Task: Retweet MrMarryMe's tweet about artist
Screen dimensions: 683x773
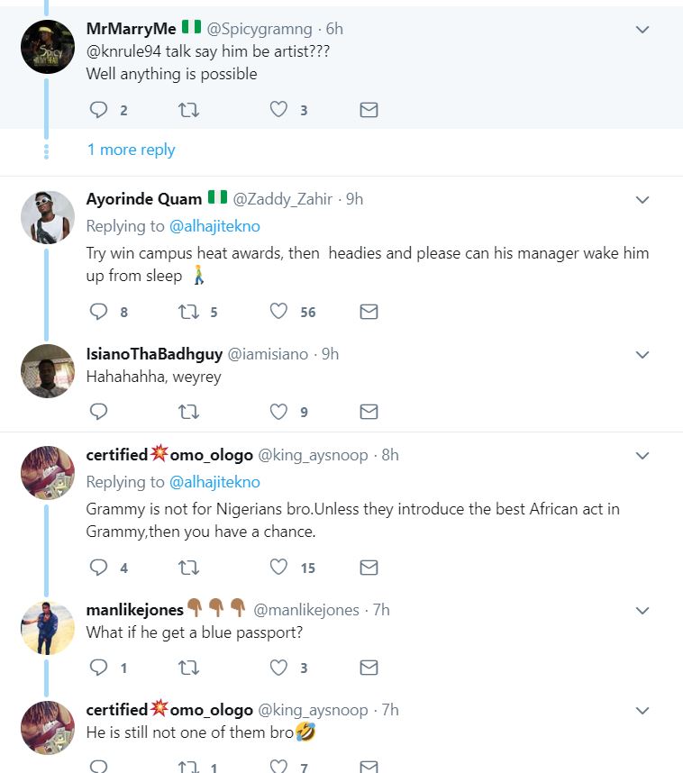Action: click(x=189, y=110)
